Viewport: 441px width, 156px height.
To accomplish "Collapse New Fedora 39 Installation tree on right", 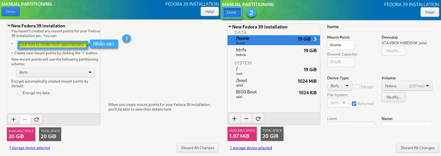I will 230,27.
